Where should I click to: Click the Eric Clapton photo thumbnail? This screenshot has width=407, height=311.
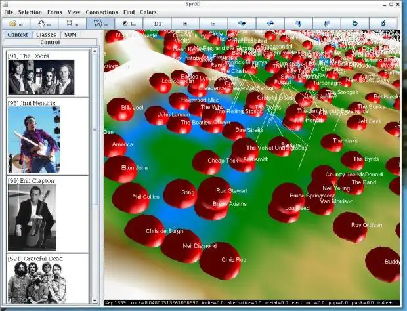click(x=32, y=217)
